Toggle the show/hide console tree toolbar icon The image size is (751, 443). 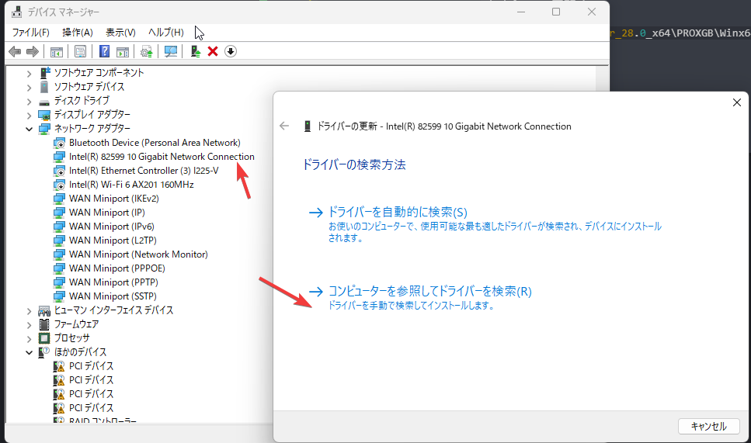(57, 51)
